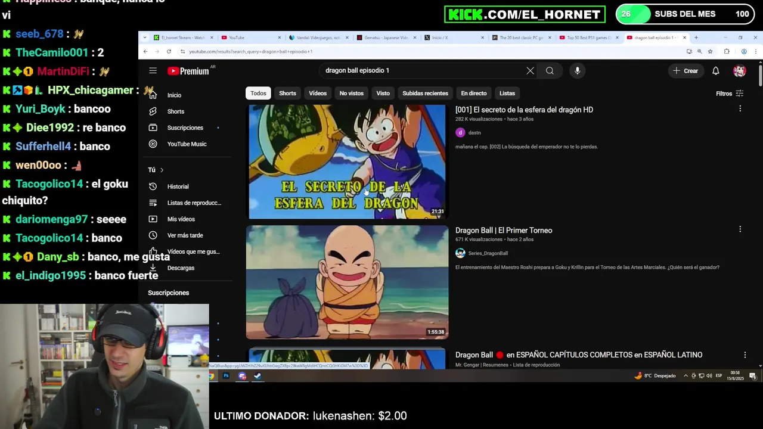Open the account avatar menu
Image resolution: width=763 pixels, height=429 pixels.
click(x=740, y=71)
